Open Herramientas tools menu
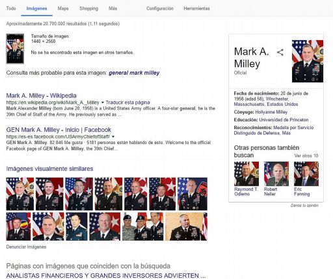This screenshot has height=279, width=333. 196,8
